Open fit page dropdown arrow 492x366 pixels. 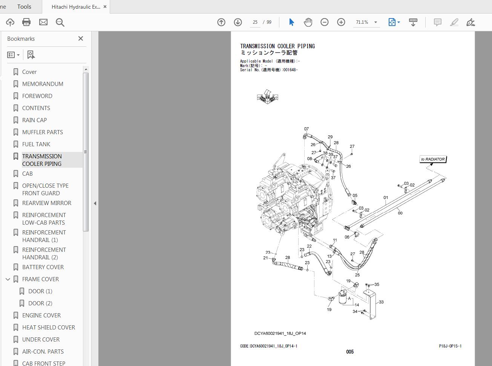point(399,22)
